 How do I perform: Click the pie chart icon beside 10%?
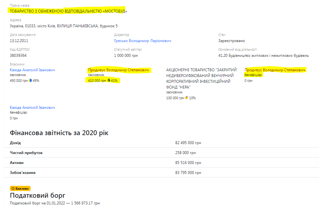point(187,98)
